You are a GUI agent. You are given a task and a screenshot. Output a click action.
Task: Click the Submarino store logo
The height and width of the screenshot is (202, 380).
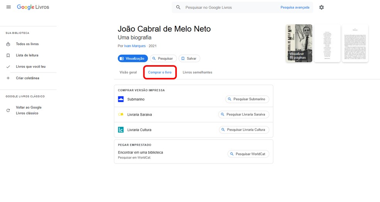coord(121,99)
